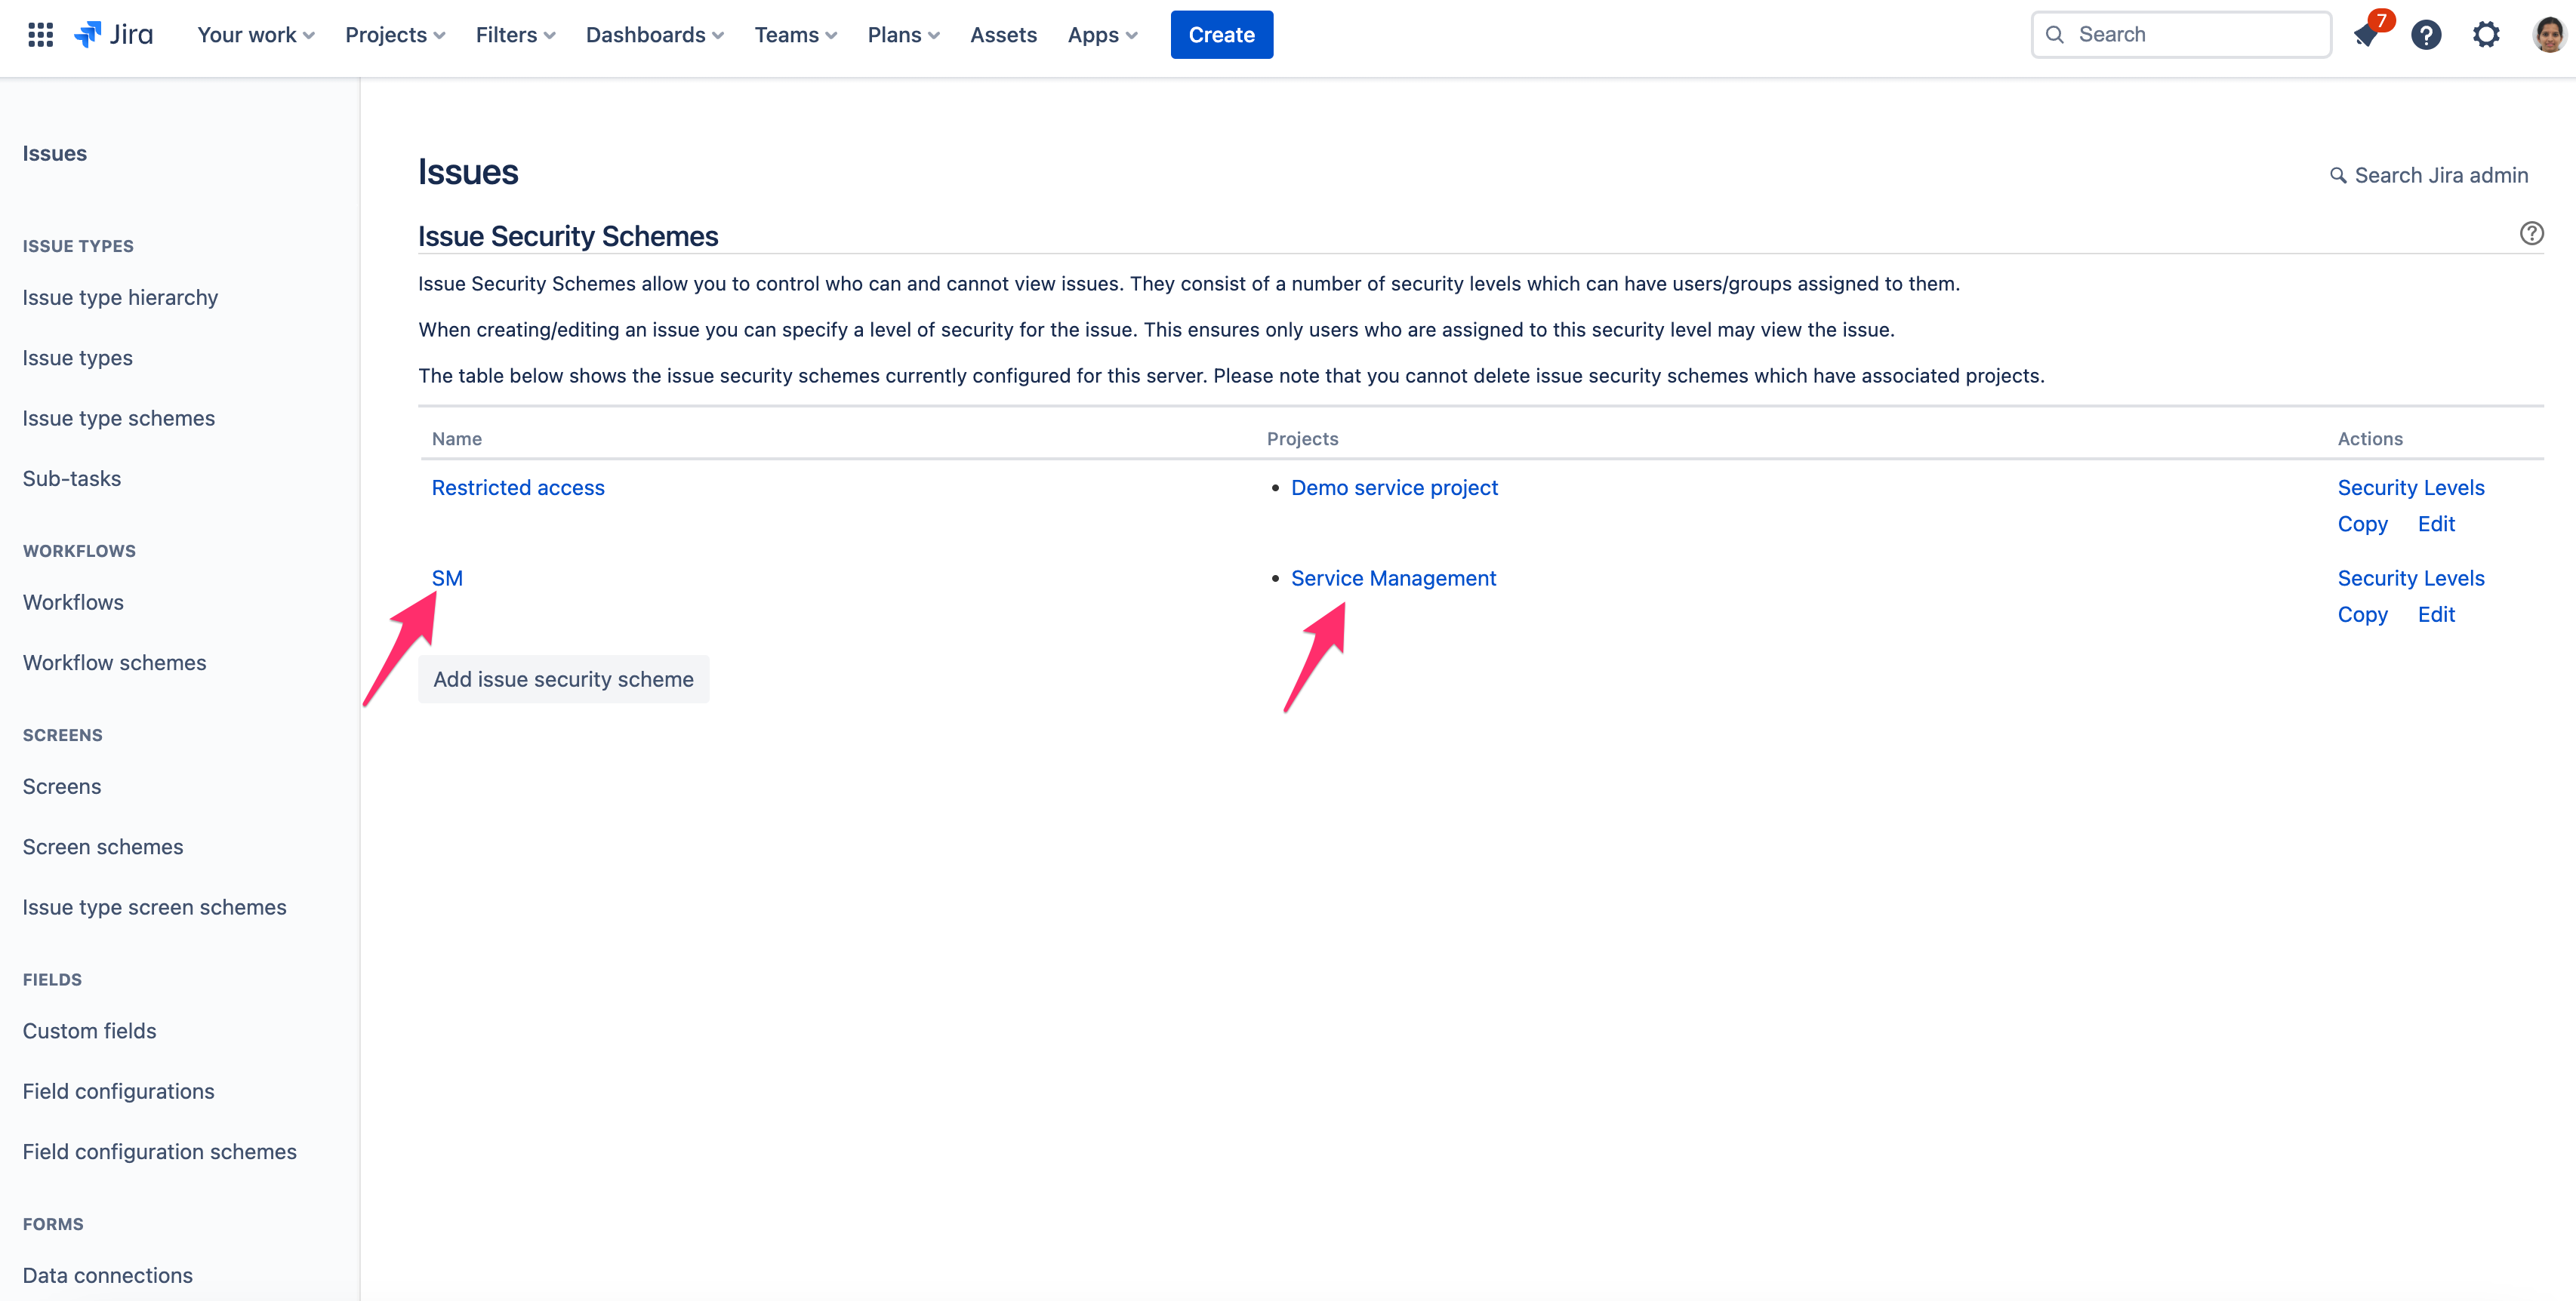Click the Issue Security Schemes help icon

tap(2531, 234)
